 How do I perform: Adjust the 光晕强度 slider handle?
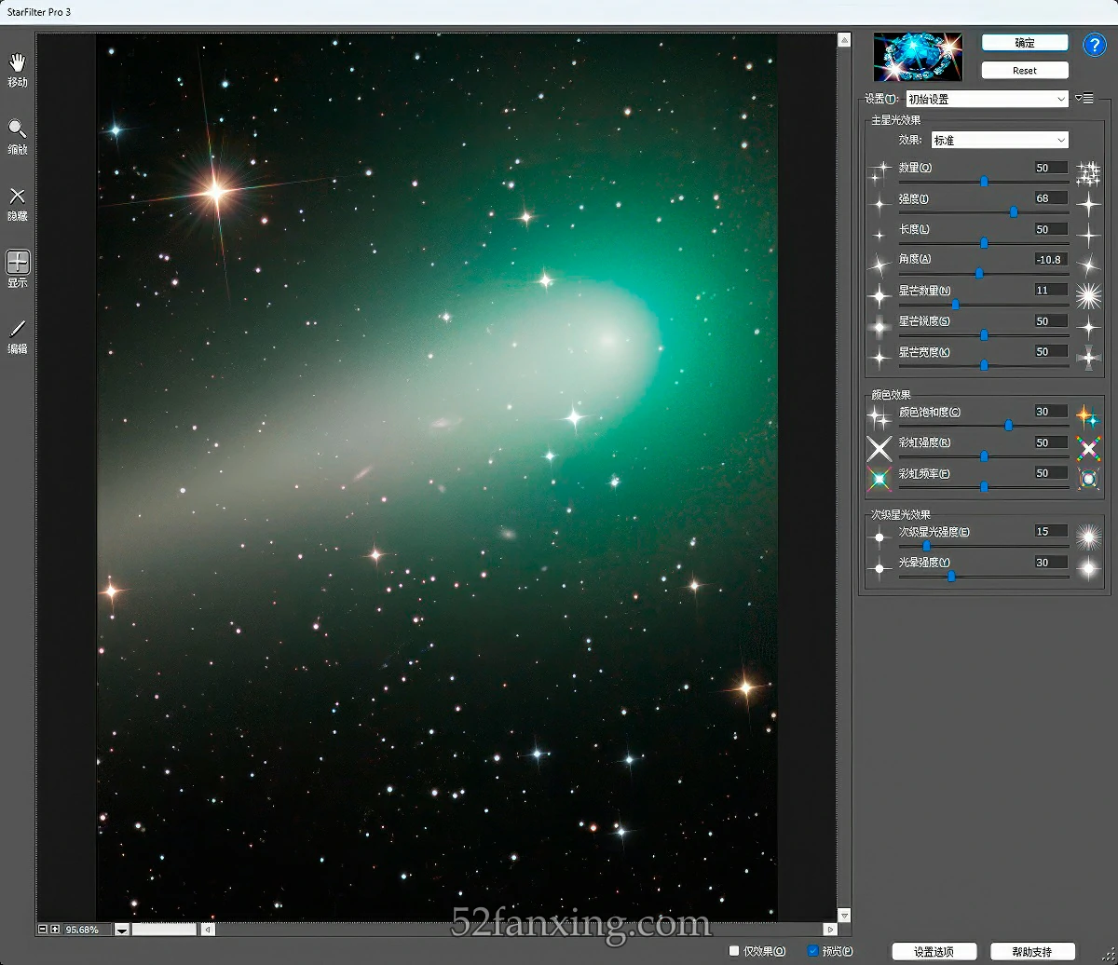[x=951, y=577]
